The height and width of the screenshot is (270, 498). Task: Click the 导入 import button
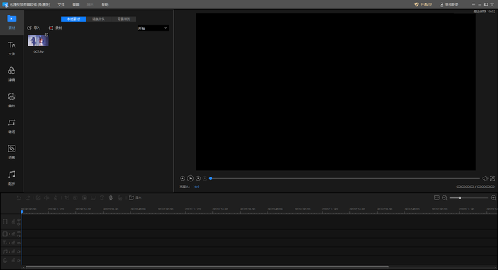tap(34, 28)
